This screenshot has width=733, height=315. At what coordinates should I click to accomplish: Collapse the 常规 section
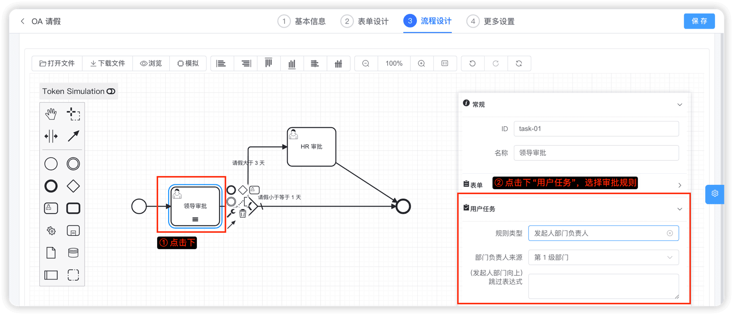tap(680, 105)
